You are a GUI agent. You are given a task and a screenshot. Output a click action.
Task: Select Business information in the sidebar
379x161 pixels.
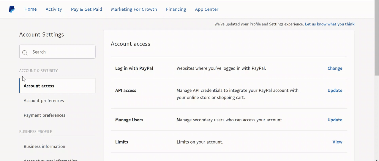pos(45,146)
